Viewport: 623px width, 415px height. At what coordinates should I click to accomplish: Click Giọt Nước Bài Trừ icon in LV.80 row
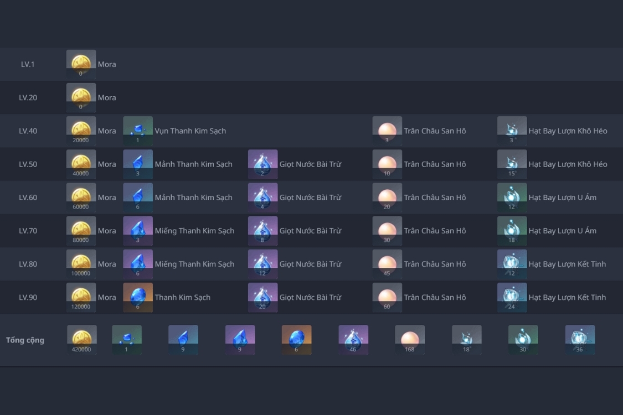(x=262, y=264)
